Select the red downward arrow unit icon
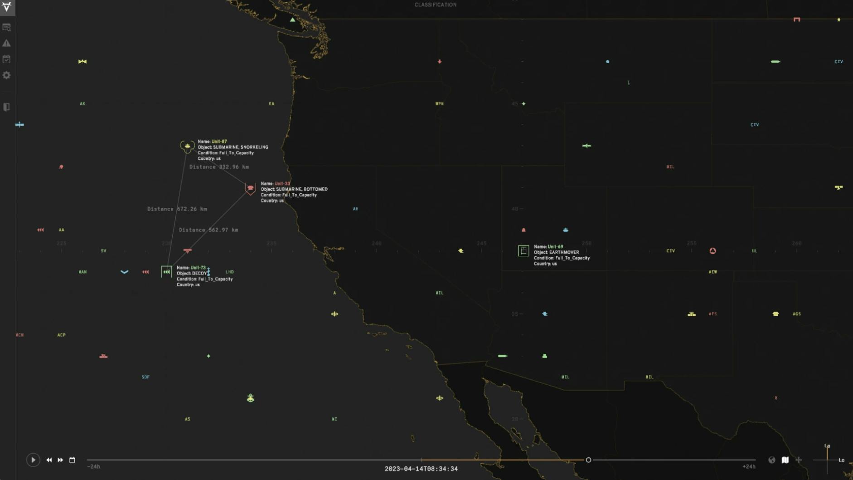The width and height of the screenshot is (853, 480). [x=440, y=61]
